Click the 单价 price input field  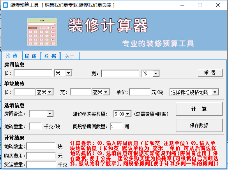pos(140,92)
